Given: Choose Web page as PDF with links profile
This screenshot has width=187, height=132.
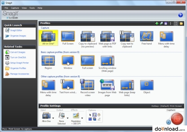Looking at the screenshot, I should tap(107, 39).
